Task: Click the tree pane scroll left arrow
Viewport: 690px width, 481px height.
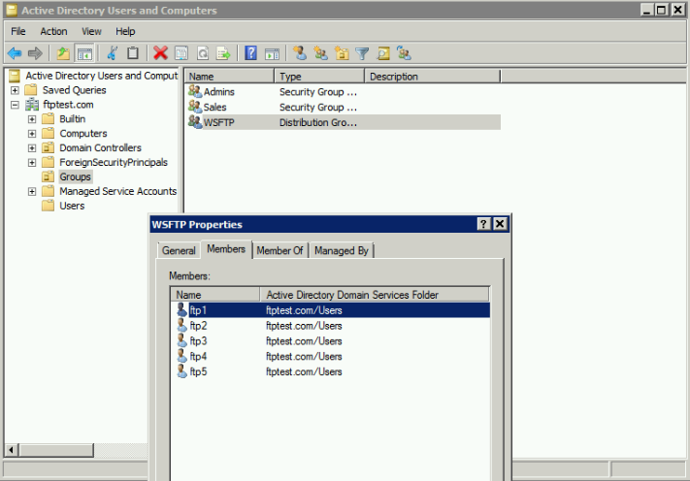Action: click(x=12, y=450)
